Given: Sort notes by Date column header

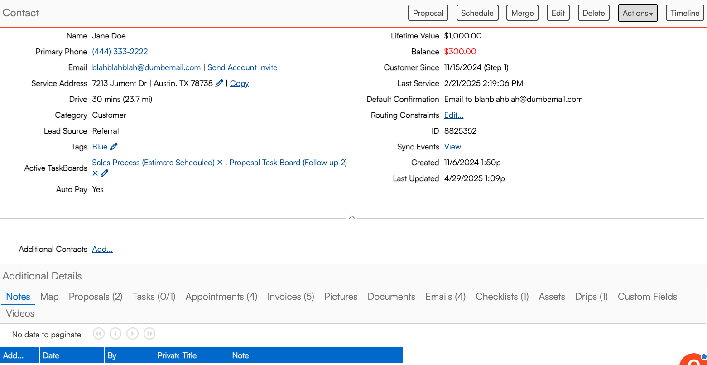Looking at the screenshot, I should point(51,355).
